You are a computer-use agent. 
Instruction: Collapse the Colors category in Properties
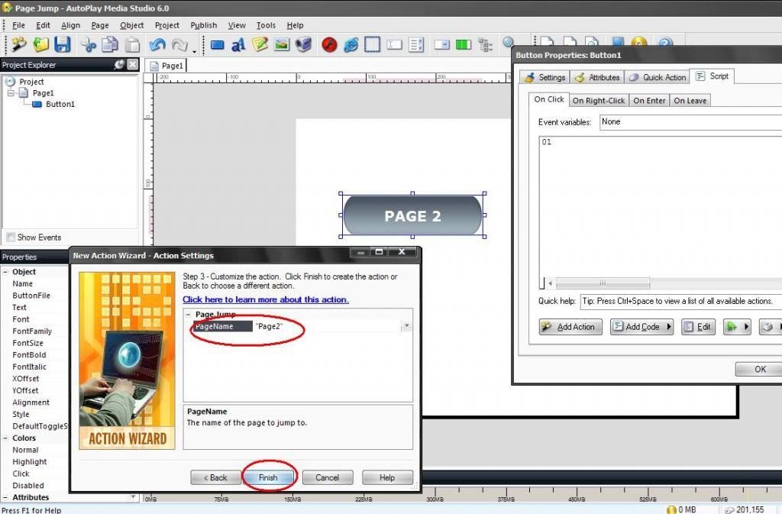pyautogui.click(x=5, y=438)
